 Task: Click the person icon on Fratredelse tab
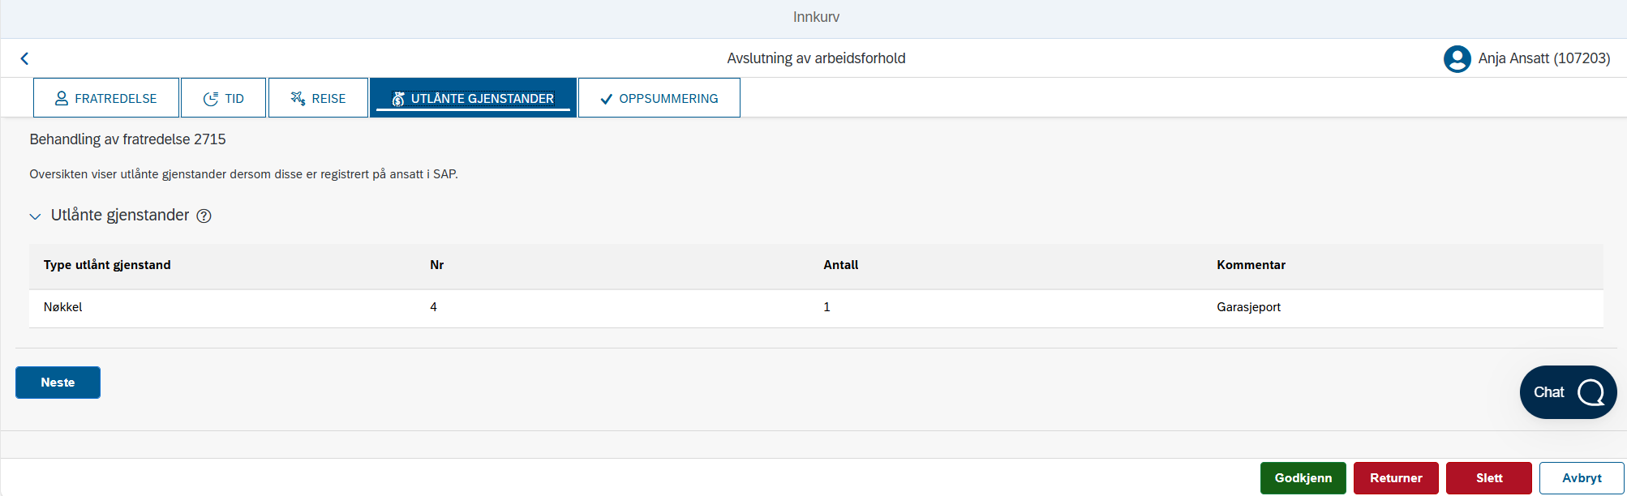pyautogui.click(x=61, y=99)
